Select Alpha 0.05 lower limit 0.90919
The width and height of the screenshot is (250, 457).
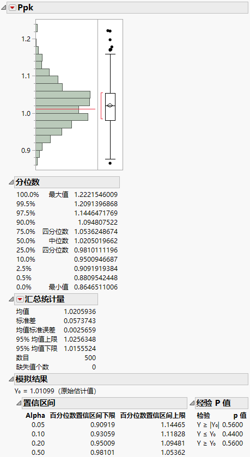pyautogui.click(x=103, y=425)
